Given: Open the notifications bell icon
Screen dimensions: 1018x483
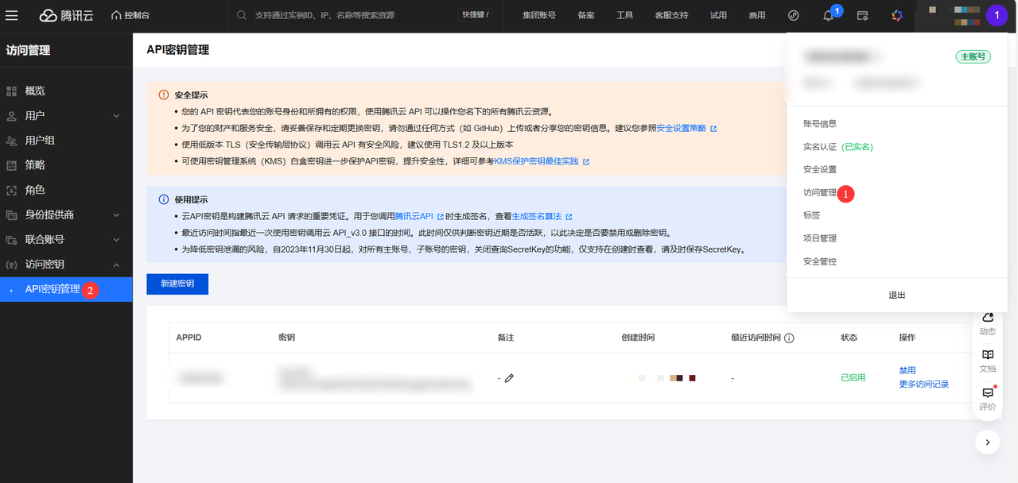Looking at the screenshot, I should pyautogui.click(x=827, y=15).
